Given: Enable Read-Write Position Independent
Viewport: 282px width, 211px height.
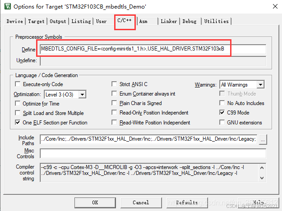Looking at the screenshot, I should pos(114,122).
